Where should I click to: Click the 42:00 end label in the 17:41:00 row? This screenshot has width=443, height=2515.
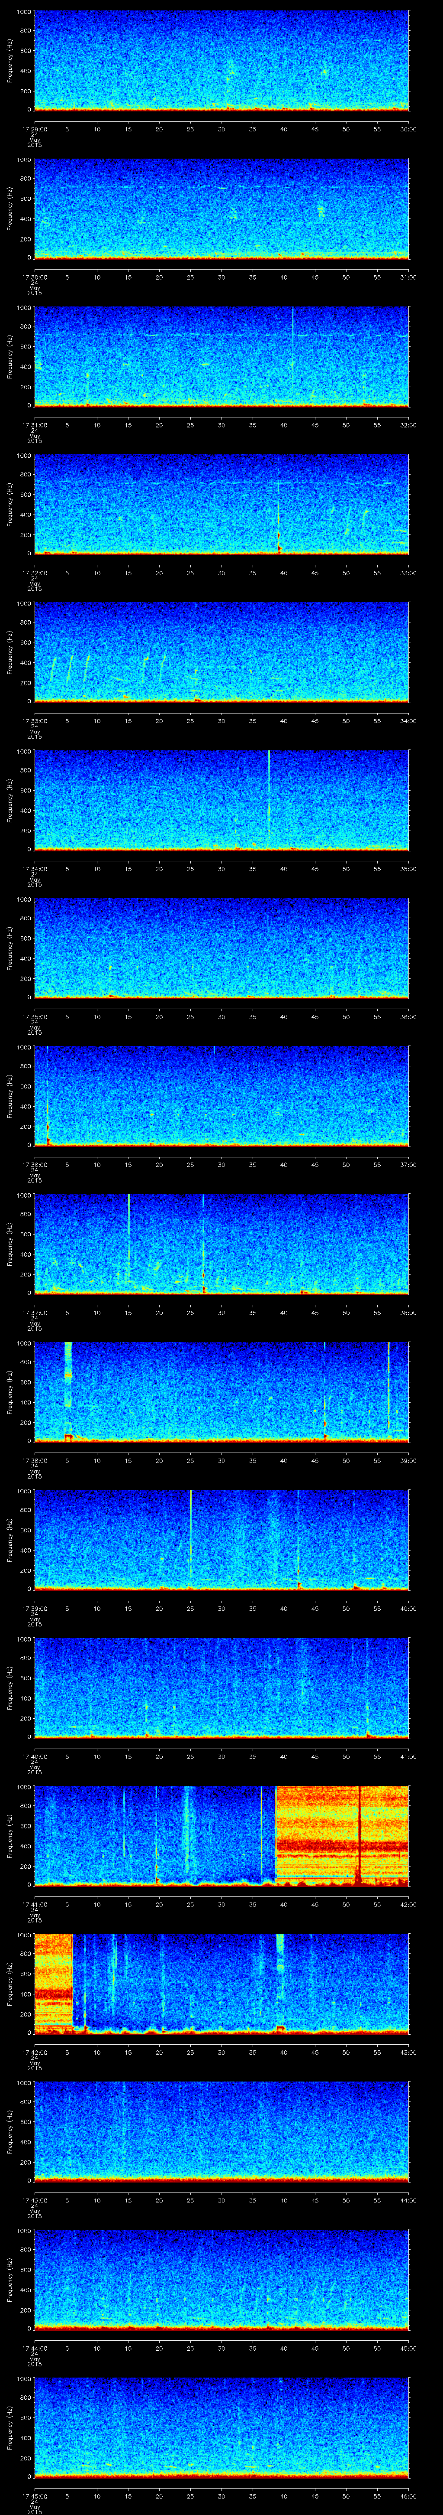(408, 1904)
